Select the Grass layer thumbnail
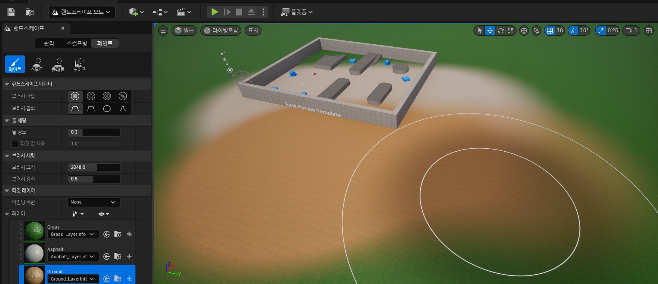This screenshot has width=658, height=284. pyautogui.click(x=34, y=231)
